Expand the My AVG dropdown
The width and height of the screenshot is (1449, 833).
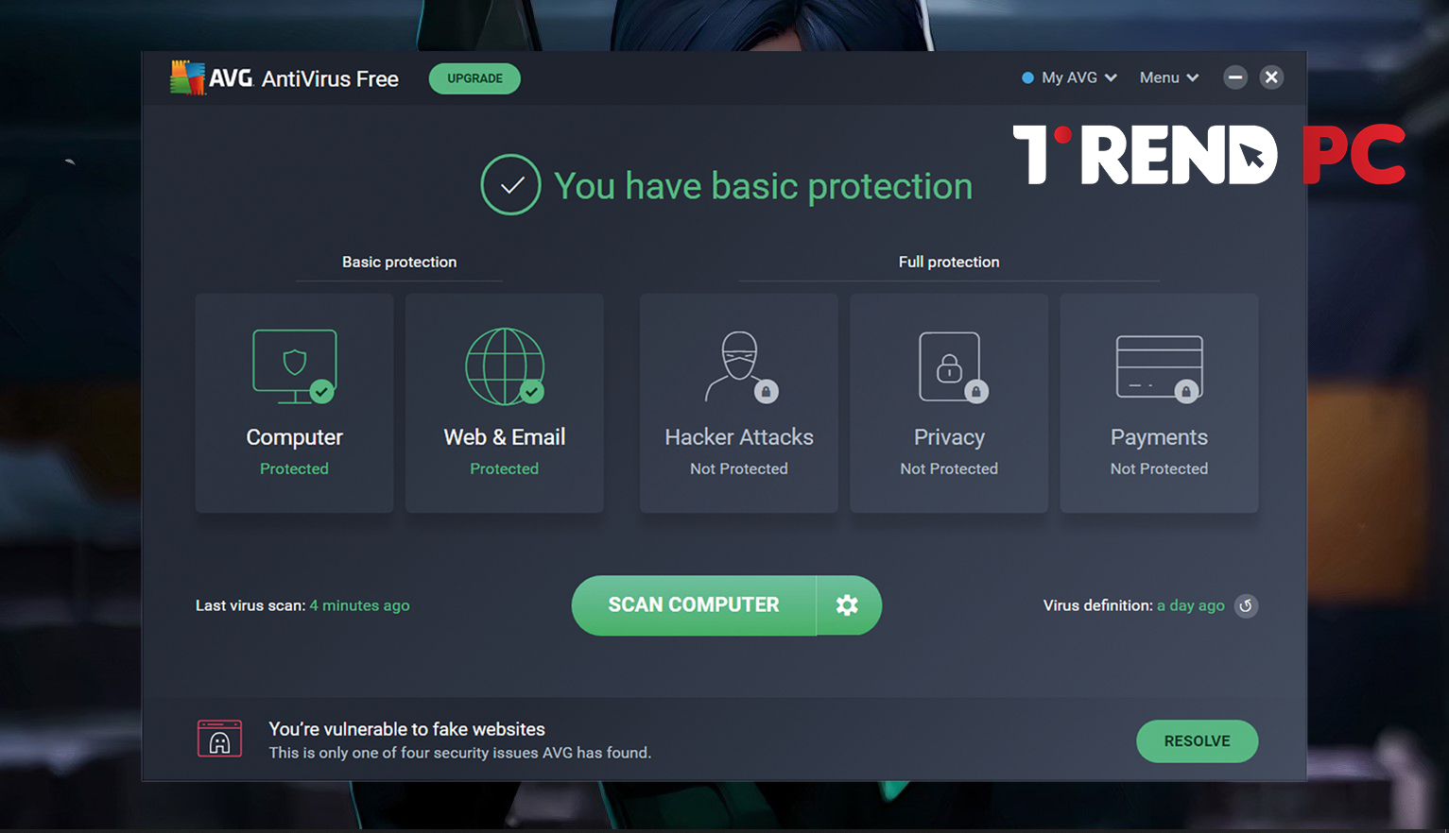(x=1069, y=77)
